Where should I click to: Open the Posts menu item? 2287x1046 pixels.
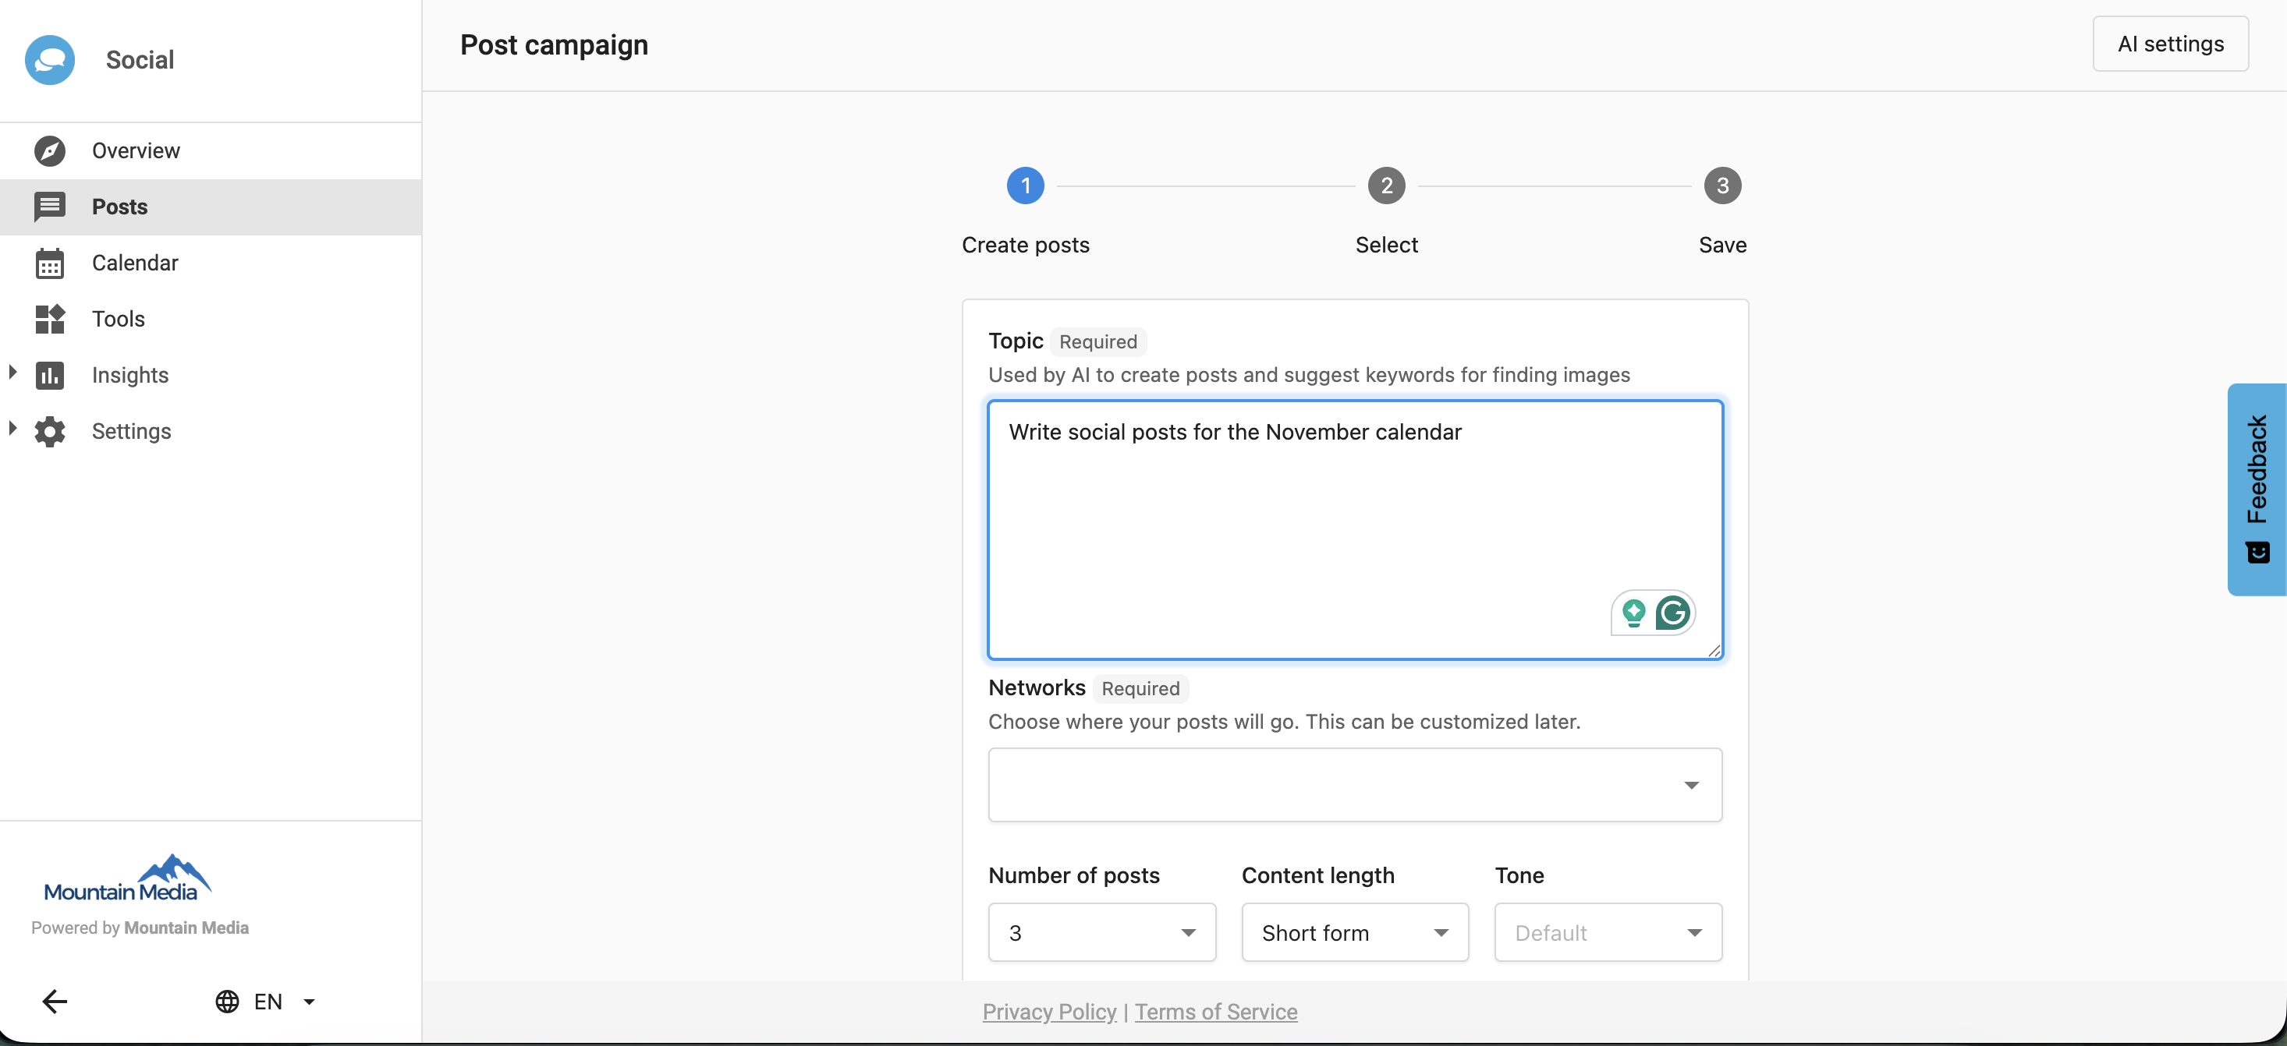pos(120,207)
